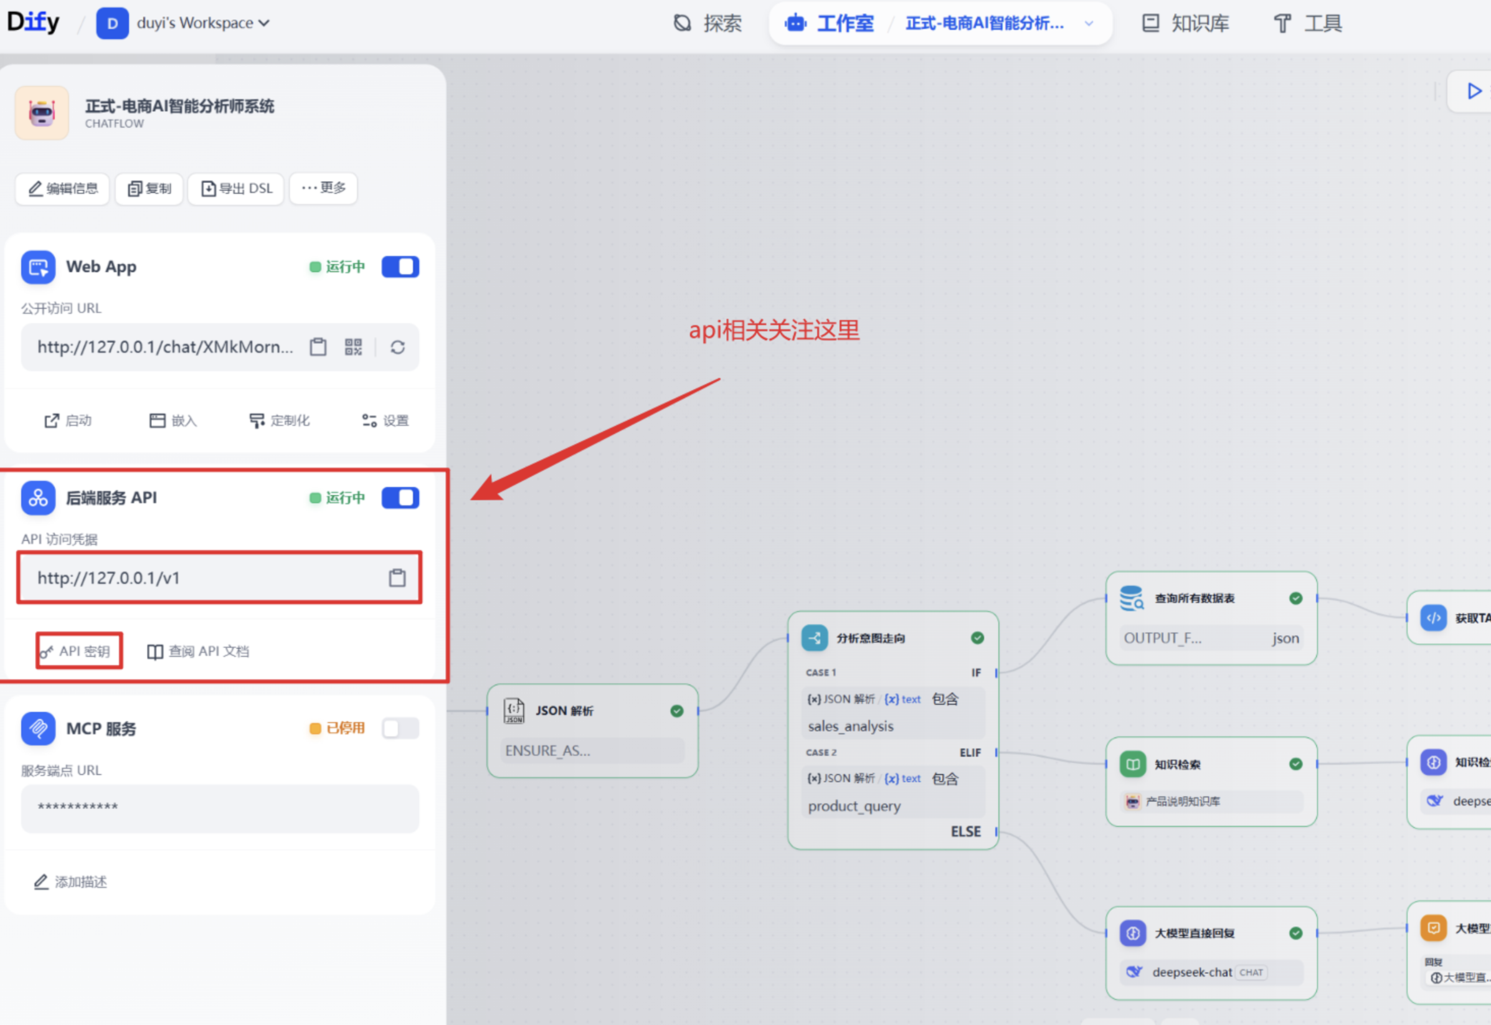This screenshot has height=1025, width=1491.
Task: Run the workflow with play icon
Action: click(x=1474, y=91)
